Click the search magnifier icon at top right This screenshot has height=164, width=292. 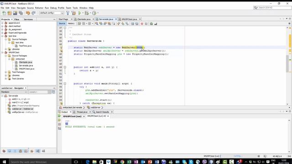click(x=255, y=8)
